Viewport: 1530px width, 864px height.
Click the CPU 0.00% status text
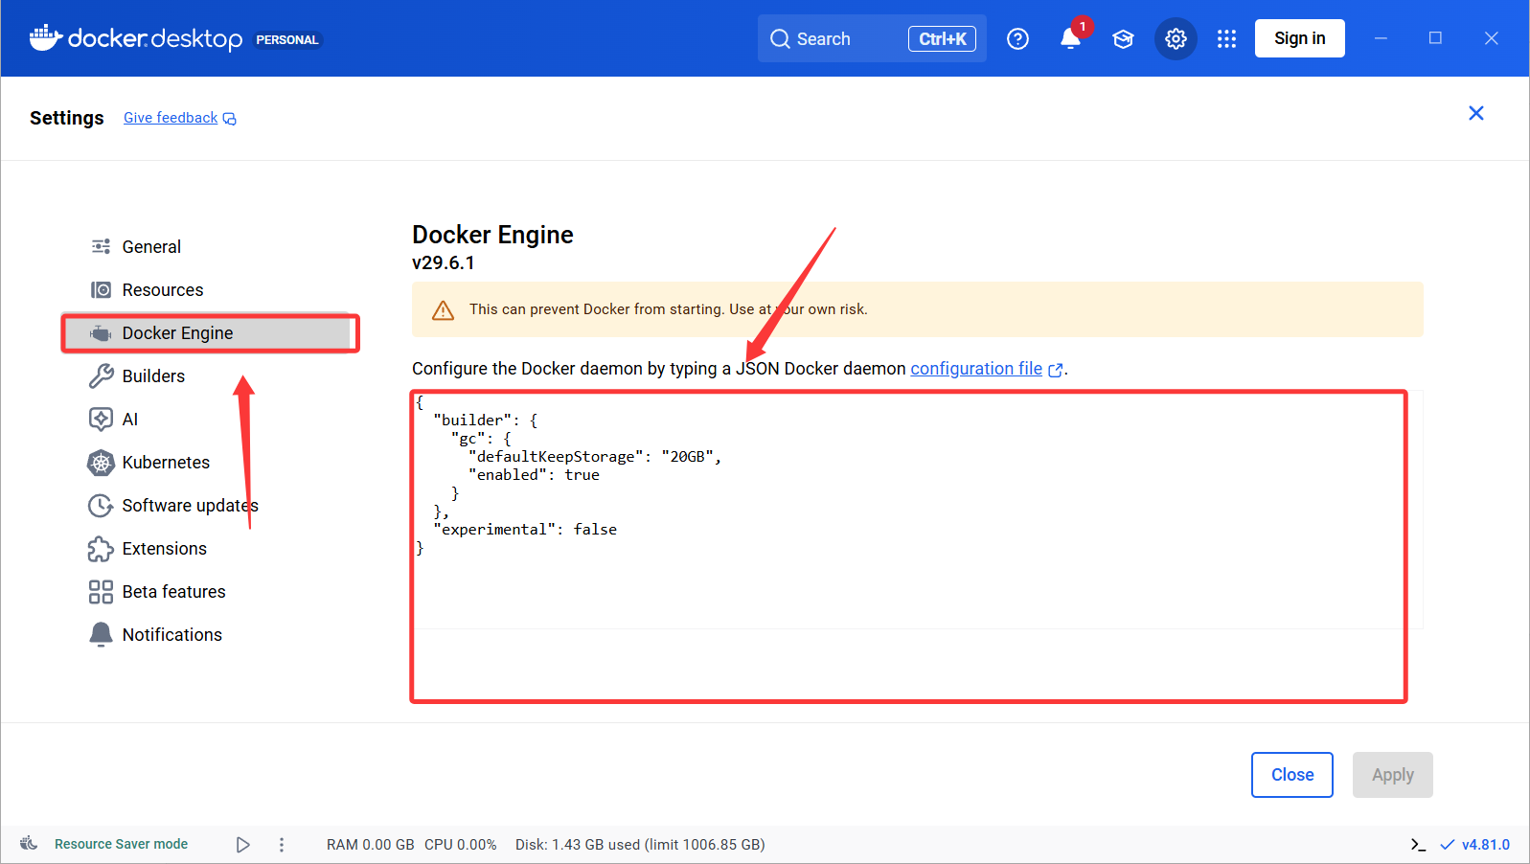point(461,845)
